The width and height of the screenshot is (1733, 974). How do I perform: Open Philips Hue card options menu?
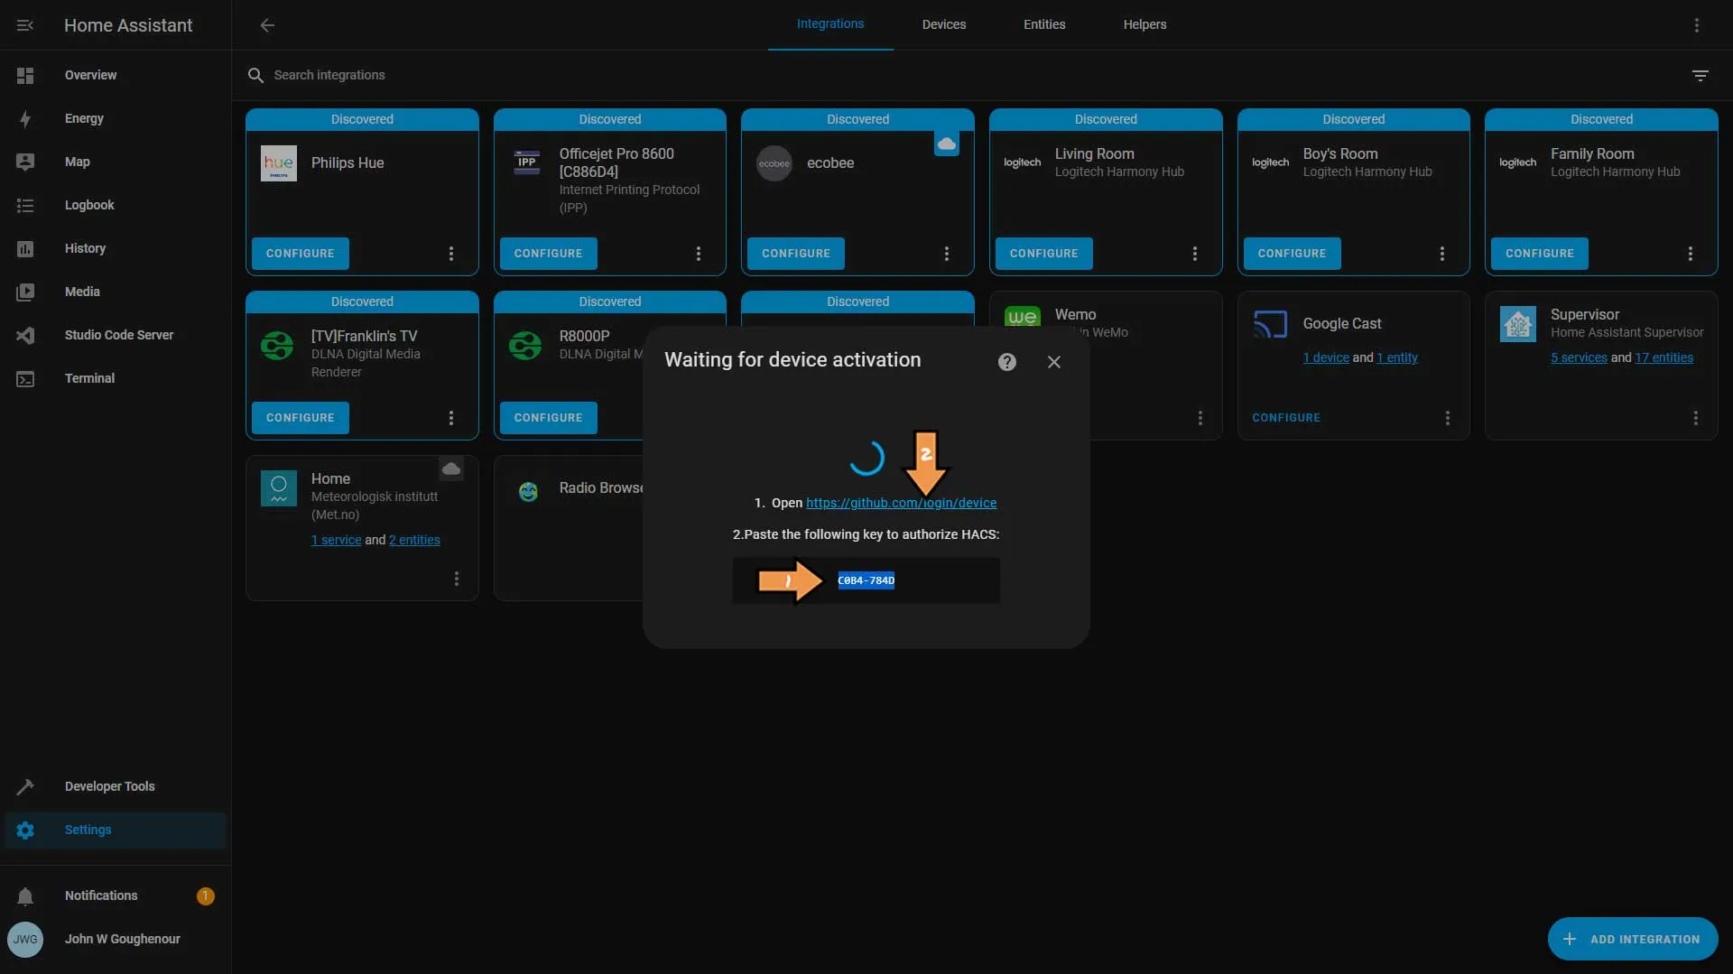pos(451,254)
